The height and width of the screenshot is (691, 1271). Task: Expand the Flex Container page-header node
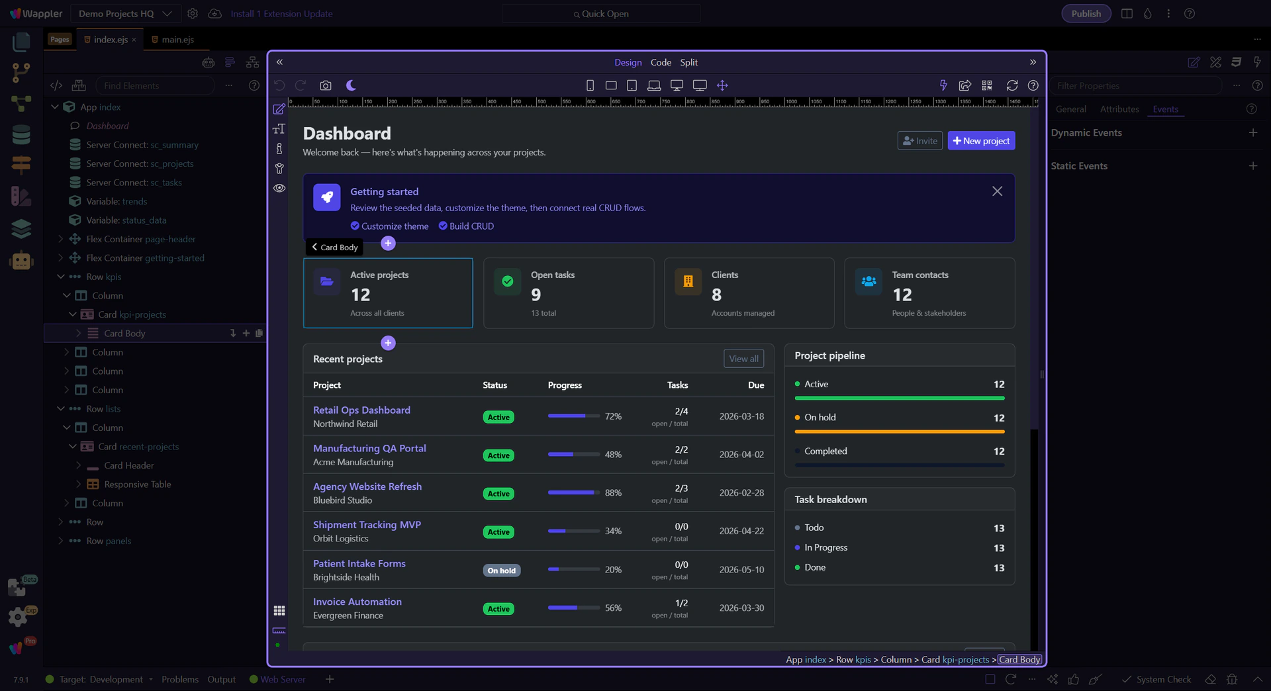click(61, 239)
